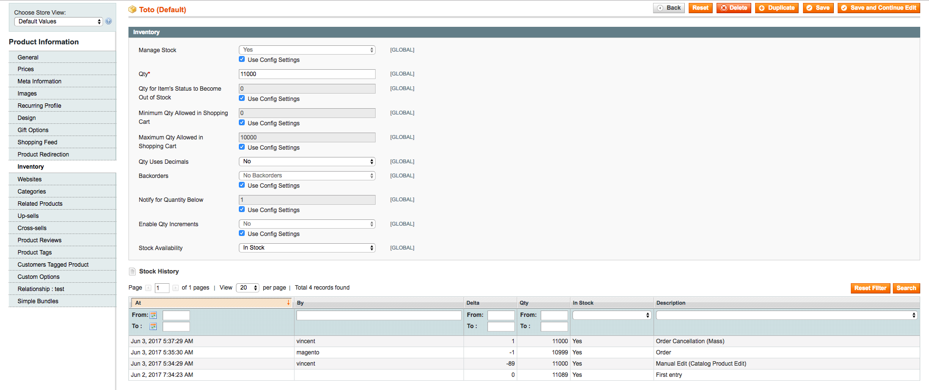This screenshot has height=390, width=929.
Task: Open the From date calendar picker
Action: click(x=153, y=315)
